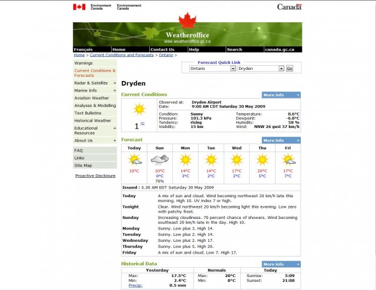Click the Go button in Forecast Quick Link

pos(290,69)
